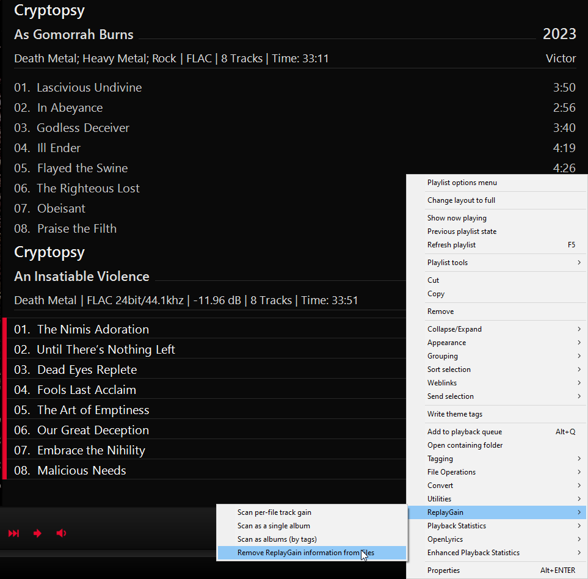Select track 02. In Abeyance
Viewport: 588px width, 579px height.
click(295, 107)
